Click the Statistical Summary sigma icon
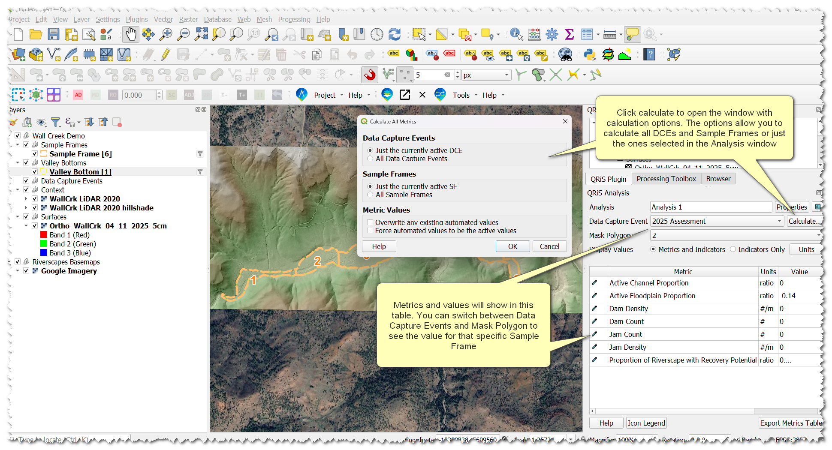Image resolution: width=832 pixels, height=450 pixels. (570, 34)
